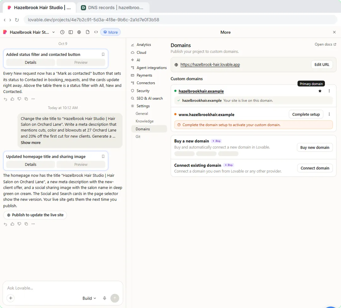Screen dimensions: 341x308
Task: Copy the homepage title message
Action: point(26,224)
